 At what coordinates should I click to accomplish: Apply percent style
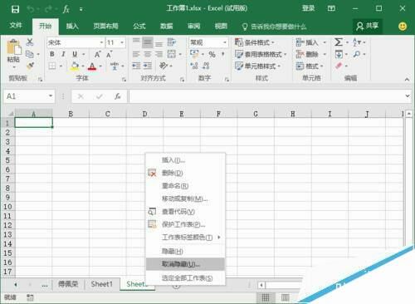212,54
